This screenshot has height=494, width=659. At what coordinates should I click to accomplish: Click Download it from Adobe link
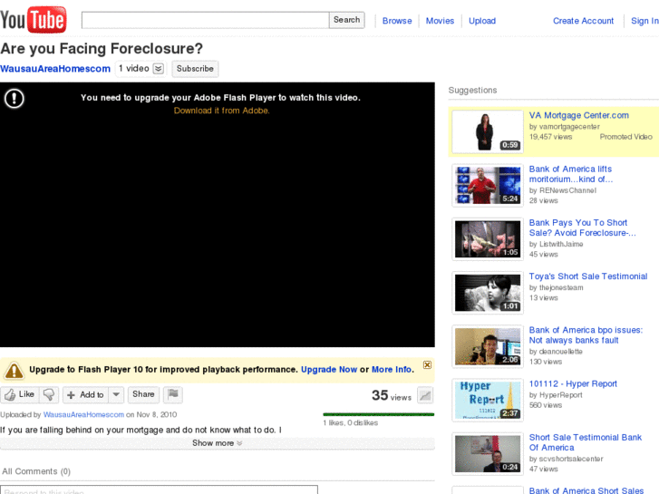point(221,111)
